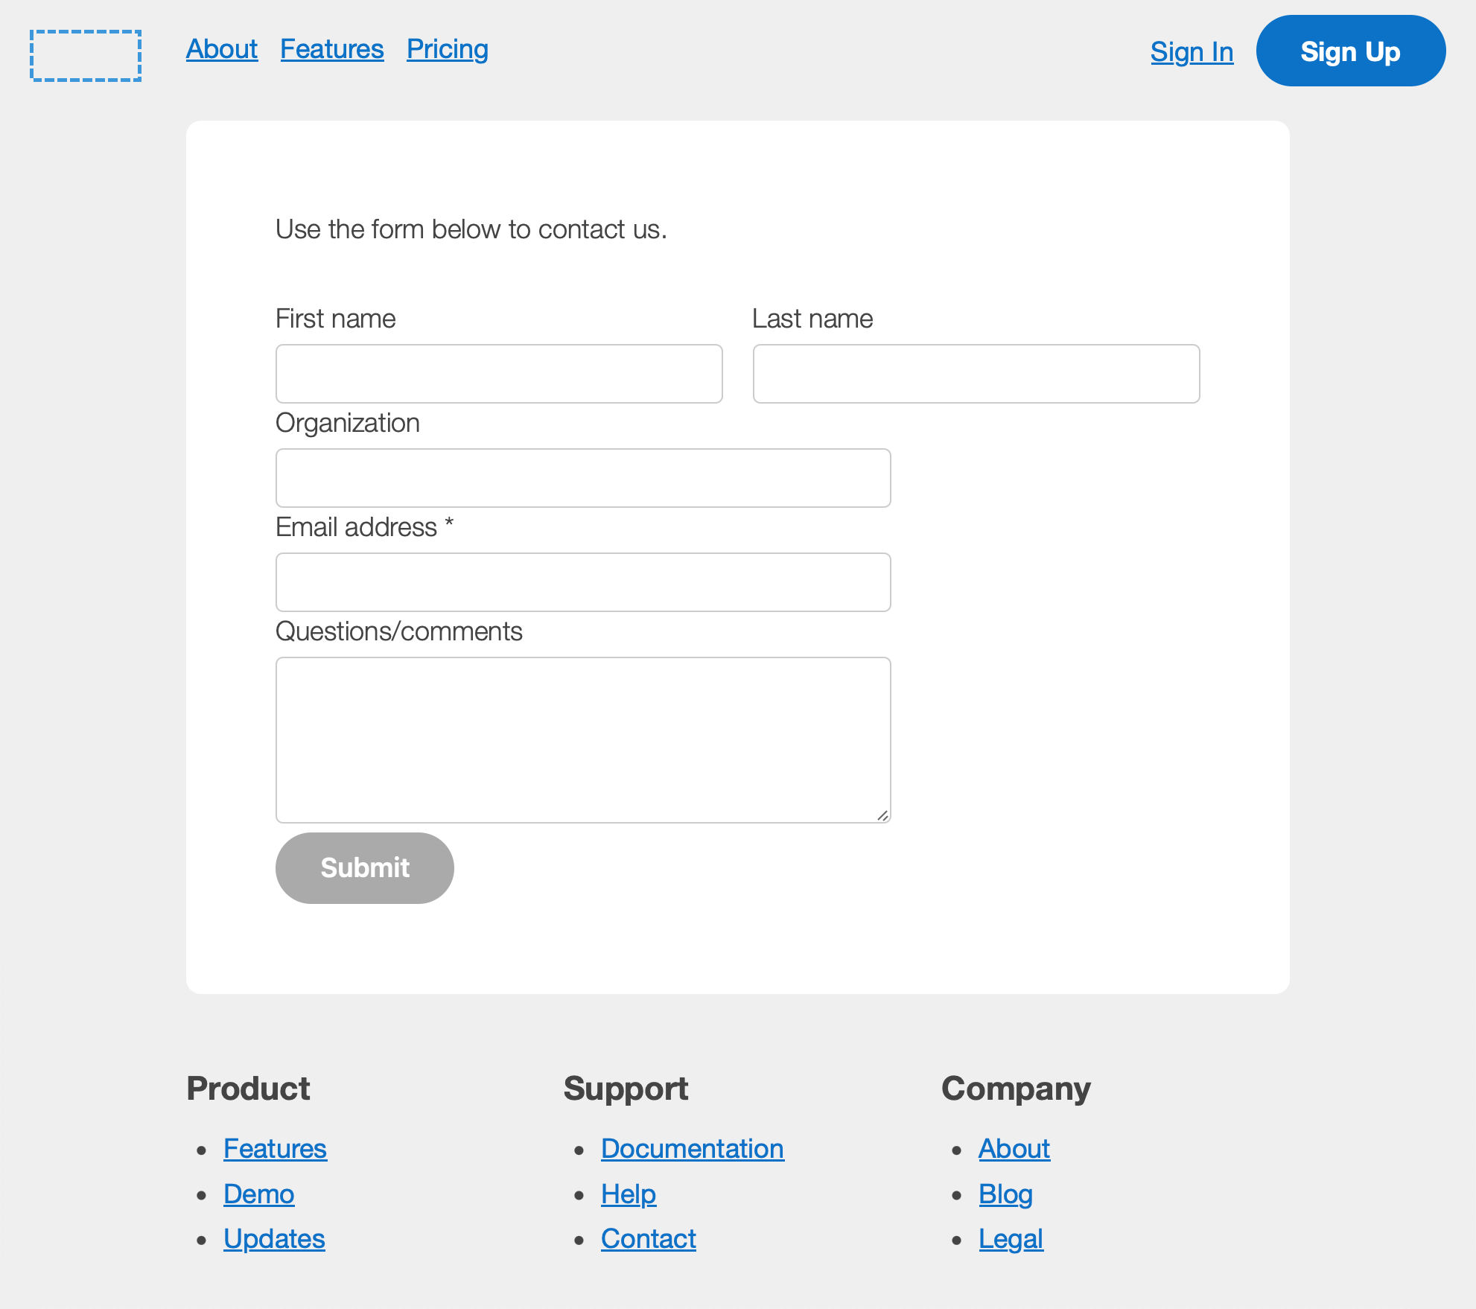Viewport: 1476px width, 1309px height.
Task: Click the blue Sign Up button
Action: point(1350,51)
